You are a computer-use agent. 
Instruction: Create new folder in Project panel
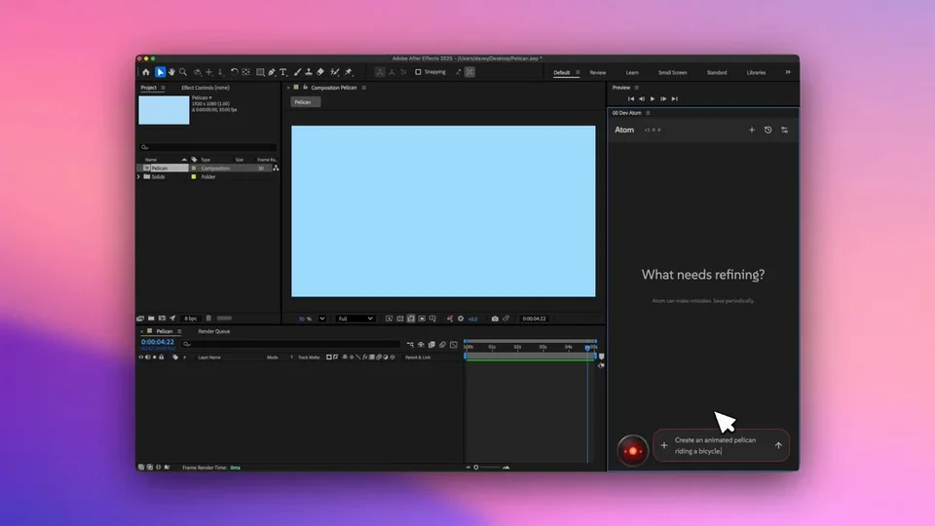click(152, 319)
